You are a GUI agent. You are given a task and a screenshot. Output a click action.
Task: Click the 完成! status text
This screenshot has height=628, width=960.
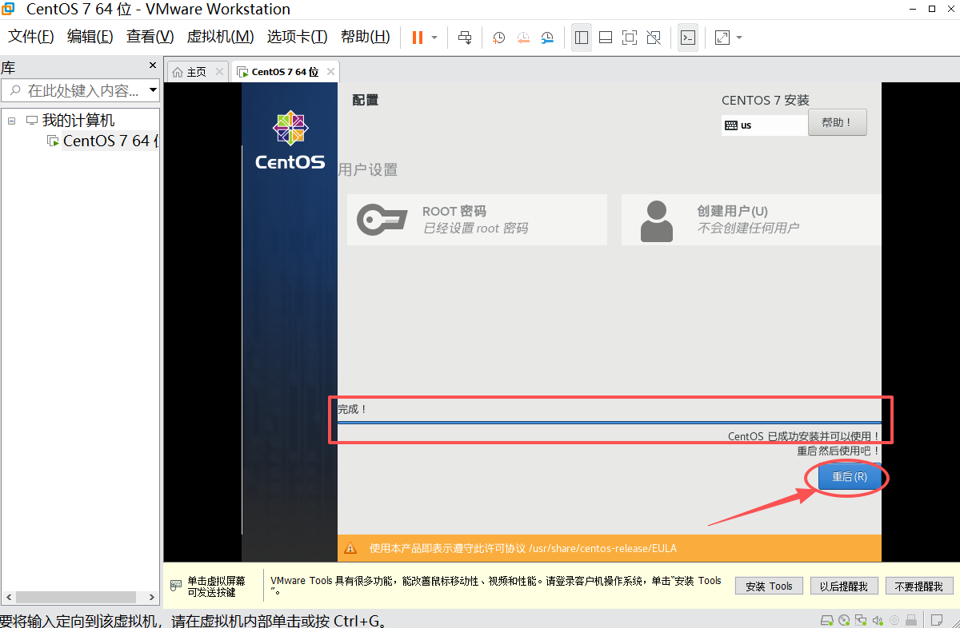(x=352, y=409)
